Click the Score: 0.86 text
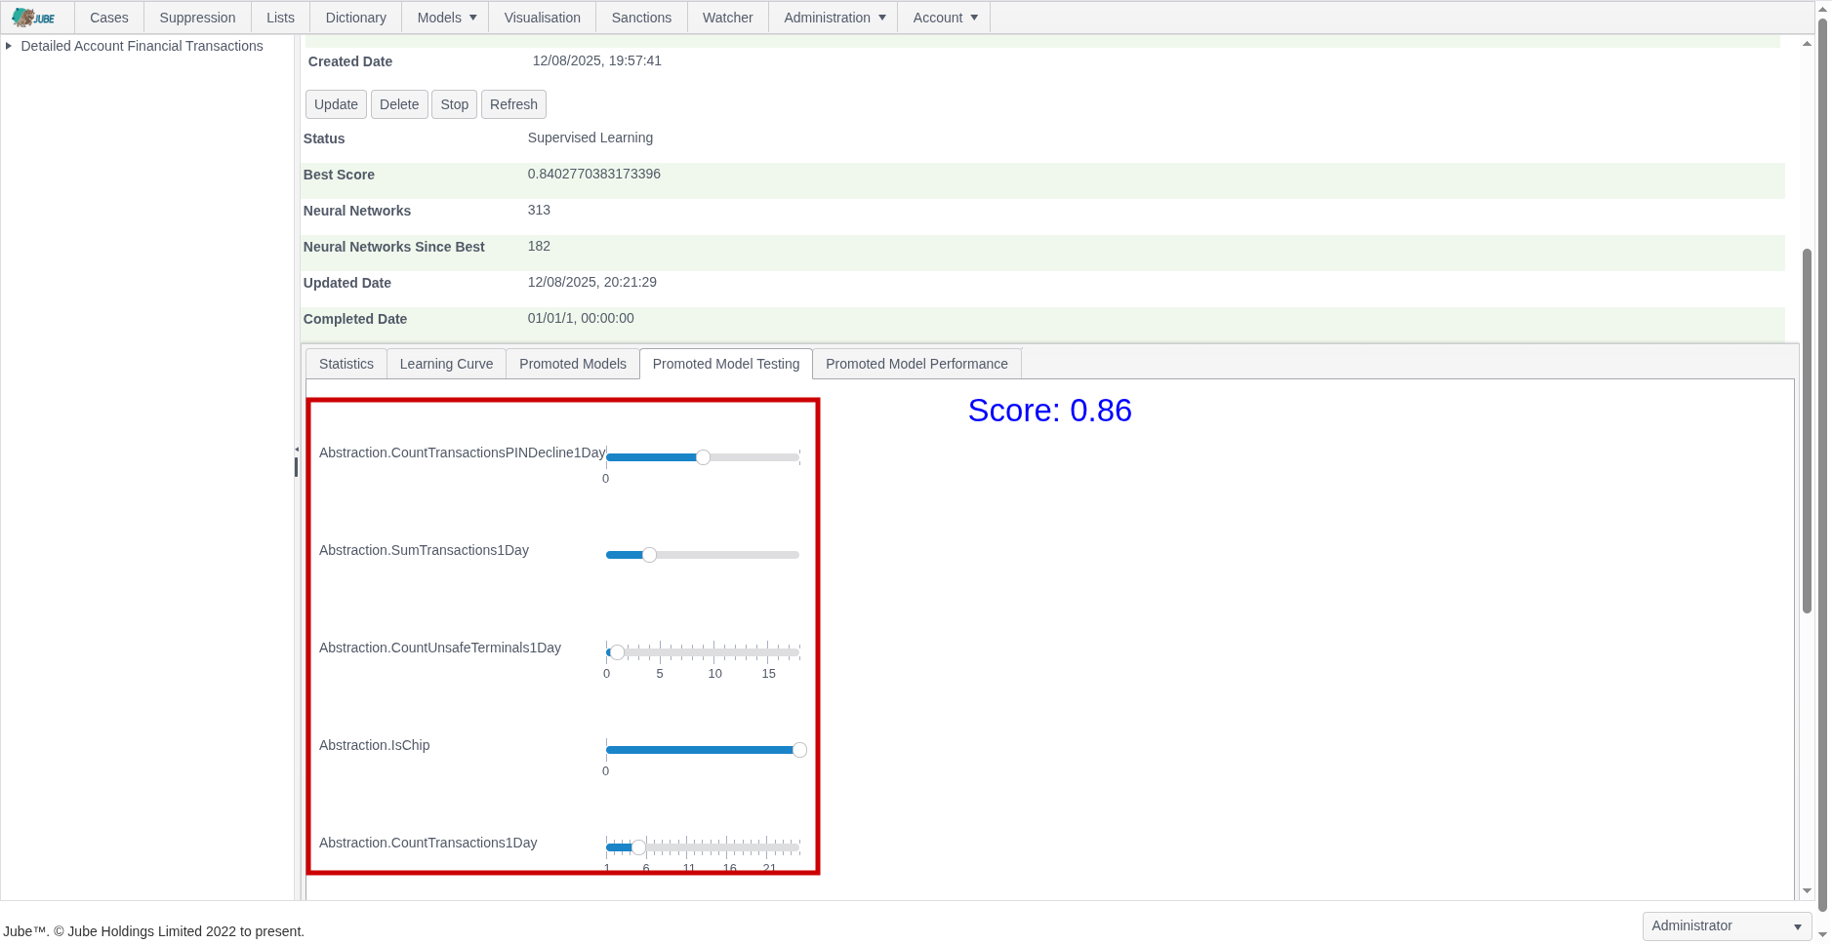Image resolution: width=1832 pixels, height=944 pixels. [x=1049, y=411]
